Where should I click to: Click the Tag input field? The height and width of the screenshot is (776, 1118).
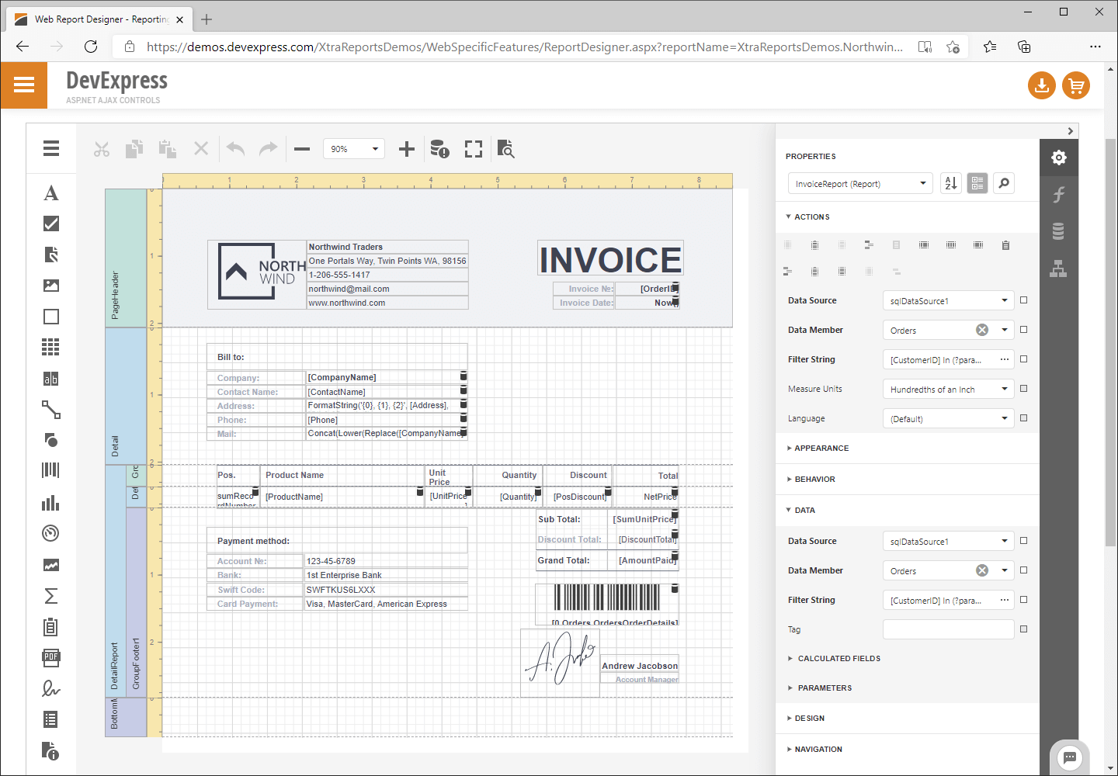click(948, 629)
